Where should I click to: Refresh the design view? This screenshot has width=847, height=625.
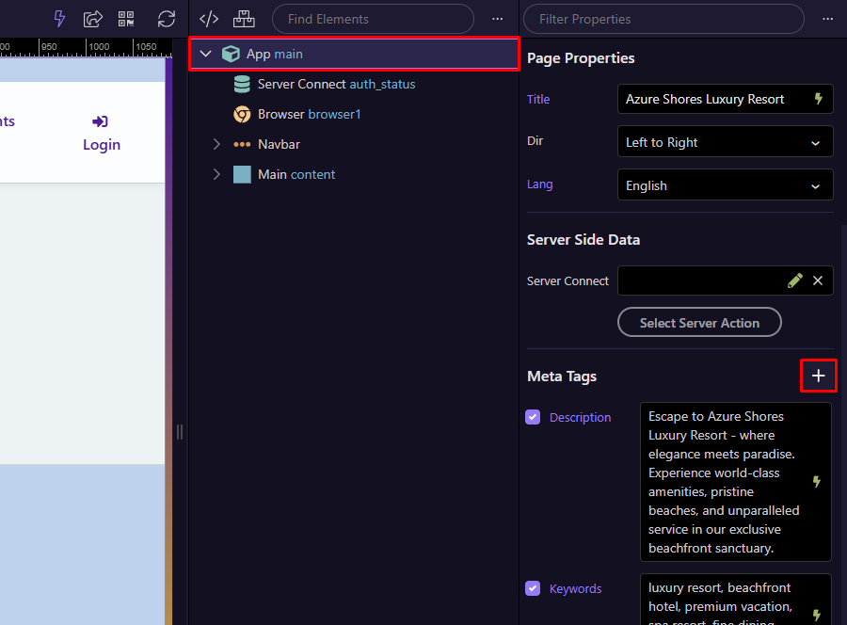[x=167, y=19]
